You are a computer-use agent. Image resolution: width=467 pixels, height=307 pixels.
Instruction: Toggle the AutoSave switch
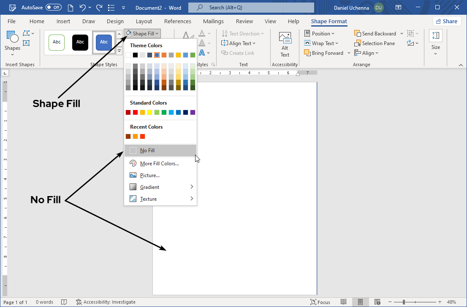(x=53, y=8)
